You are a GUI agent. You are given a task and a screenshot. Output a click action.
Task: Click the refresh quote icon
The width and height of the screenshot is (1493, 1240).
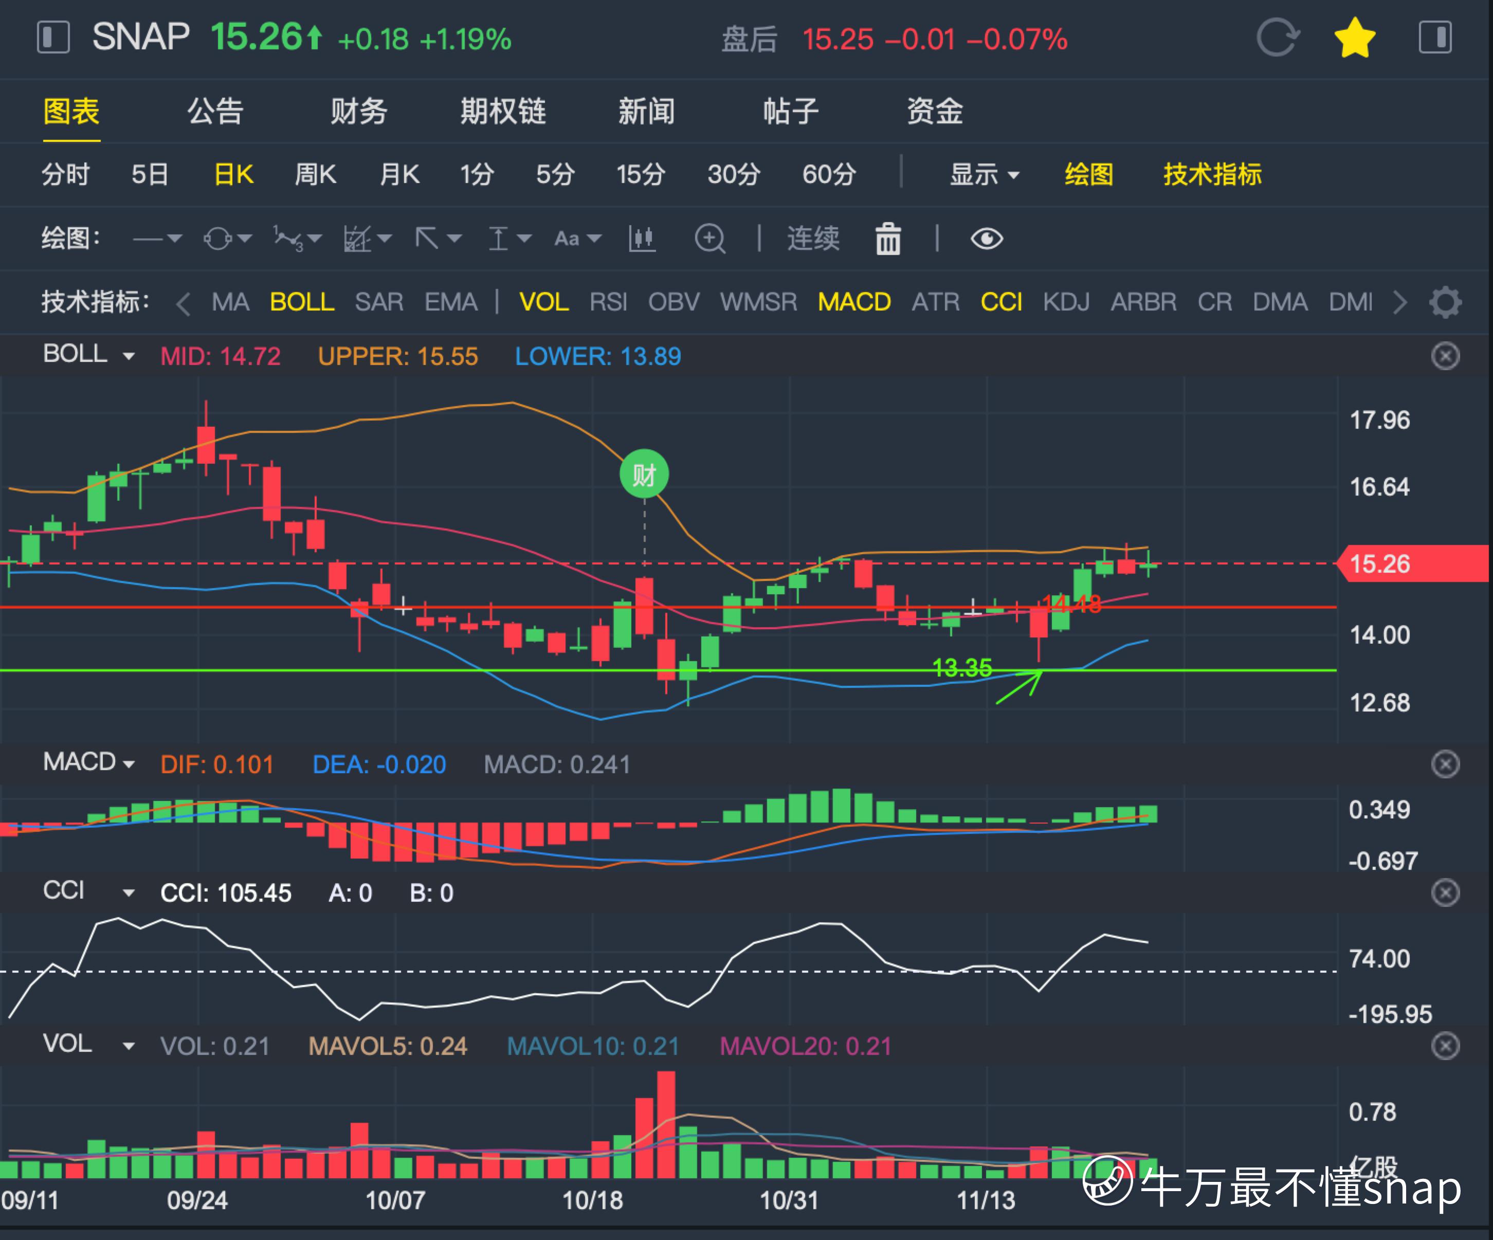[x=1278, y=38]
